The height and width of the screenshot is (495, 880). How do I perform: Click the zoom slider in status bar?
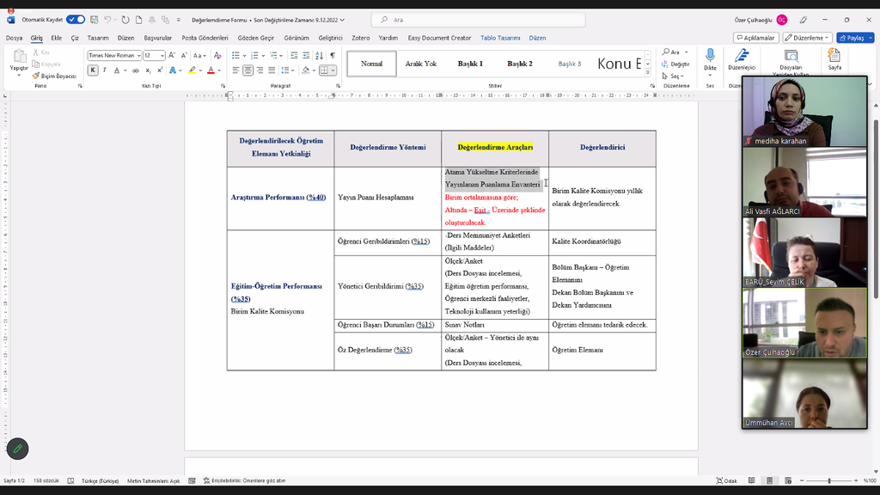coord(829,480)
